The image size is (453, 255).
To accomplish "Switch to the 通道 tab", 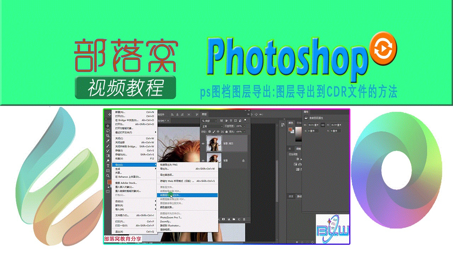I will (291, 197).
